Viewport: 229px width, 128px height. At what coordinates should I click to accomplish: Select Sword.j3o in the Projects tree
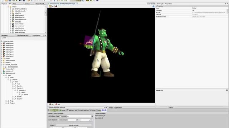[x=18, y=22]
